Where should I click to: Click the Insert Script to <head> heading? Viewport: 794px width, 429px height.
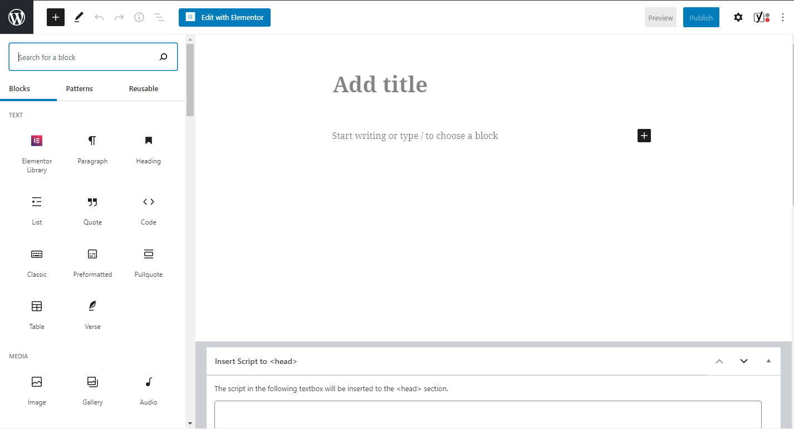click(x=256, y=361)
